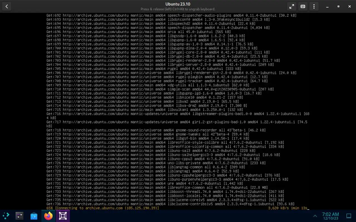Click the line Get:719 gnome-tweaks
The height and width of the screenshot is (222, 356).
tap(148, 134)
